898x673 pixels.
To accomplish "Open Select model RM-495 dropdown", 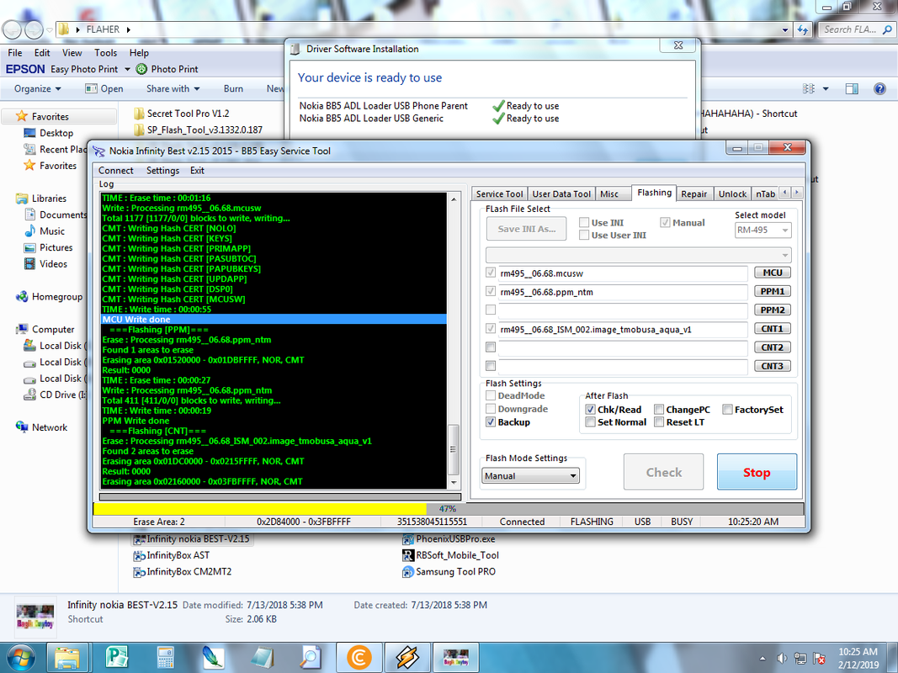I will 763,230.
